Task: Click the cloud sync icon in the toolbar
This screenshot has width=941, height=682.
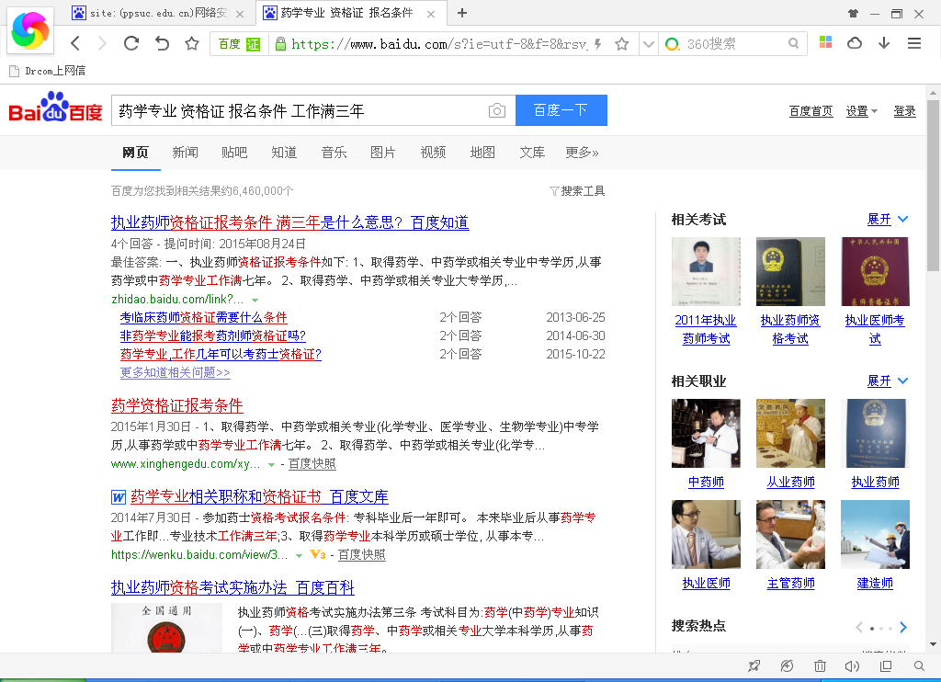Action: [x=855, y=42]
